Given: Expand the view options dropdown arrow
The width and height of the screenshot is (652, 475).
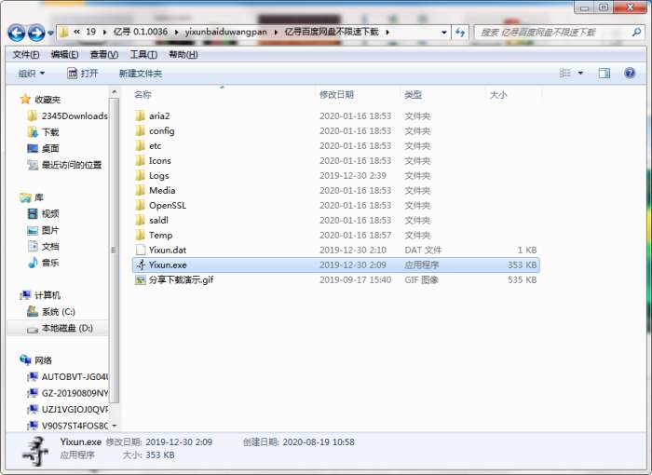Looking at the screenshot, I should coord(580,74).
